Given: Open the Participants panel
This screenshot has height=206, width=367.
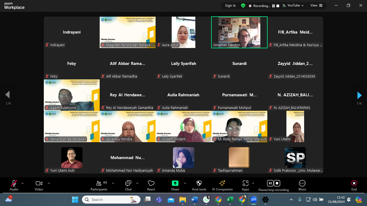Looking at the screenshot, I should point(99,185).
